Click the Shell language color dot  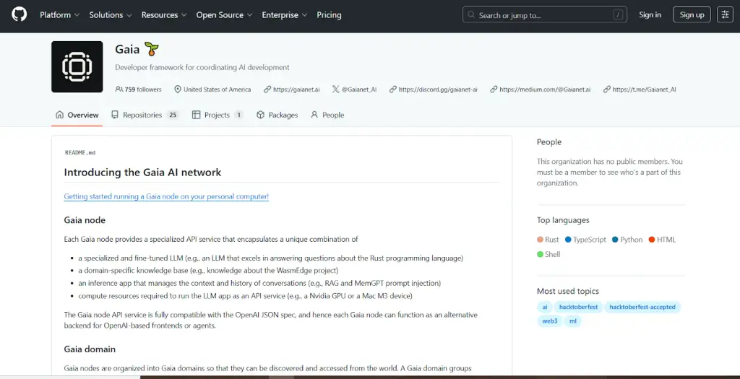(540, 254)
